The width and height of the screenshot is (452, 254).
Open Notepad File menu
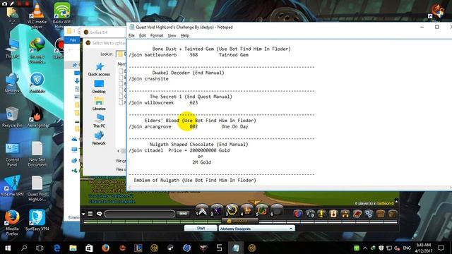pyautogui.click(x=131, y=35)
